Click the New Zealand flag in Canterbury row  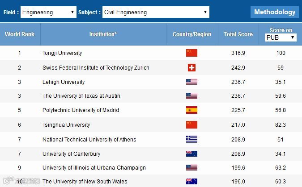pyautogui.click(x=191, y=154)
